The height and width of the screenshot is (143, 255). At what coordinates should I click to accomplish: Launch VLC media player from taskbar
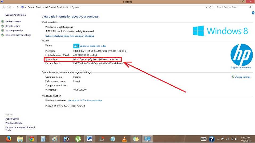coord(124,139)
